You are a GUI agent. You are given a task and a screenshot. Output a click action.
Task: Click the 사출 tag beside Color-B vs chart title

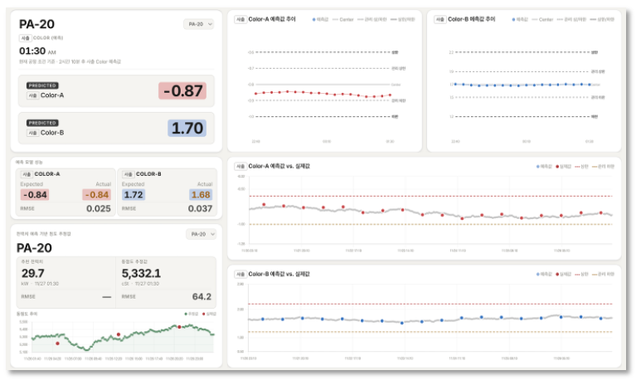coord(240,274)
